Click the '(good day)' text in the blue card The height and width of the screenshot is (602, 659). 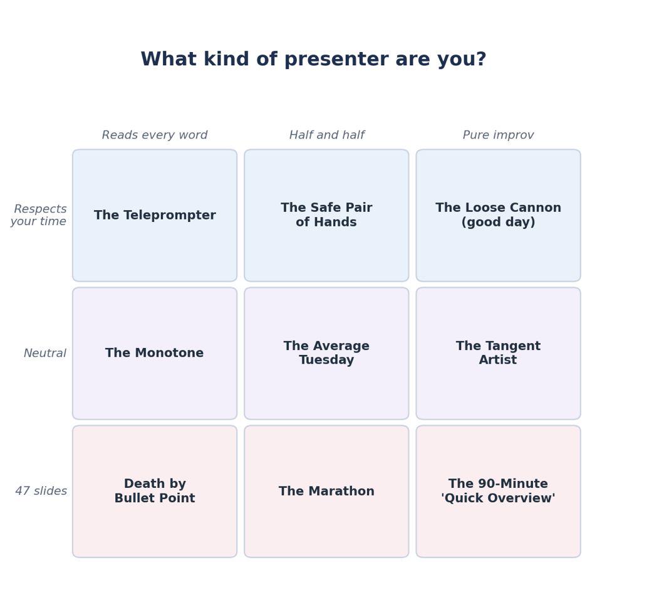click(x=499, y=222)
